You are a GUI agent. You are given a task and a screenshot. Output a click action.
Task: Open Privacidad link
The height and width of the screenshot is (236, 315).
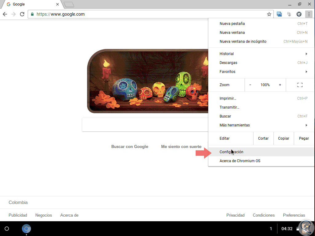[235, 215]
